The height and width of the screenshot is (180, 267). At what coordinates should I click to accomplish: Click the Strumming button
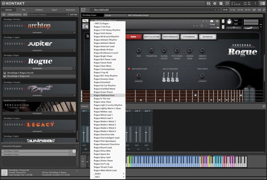[189, 37]
